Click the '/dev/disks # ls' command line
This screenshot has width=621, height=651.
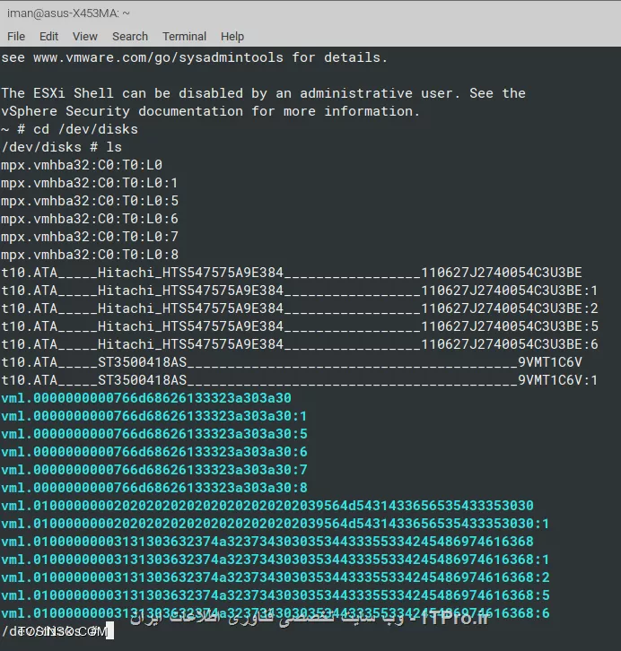pos(62,147)
